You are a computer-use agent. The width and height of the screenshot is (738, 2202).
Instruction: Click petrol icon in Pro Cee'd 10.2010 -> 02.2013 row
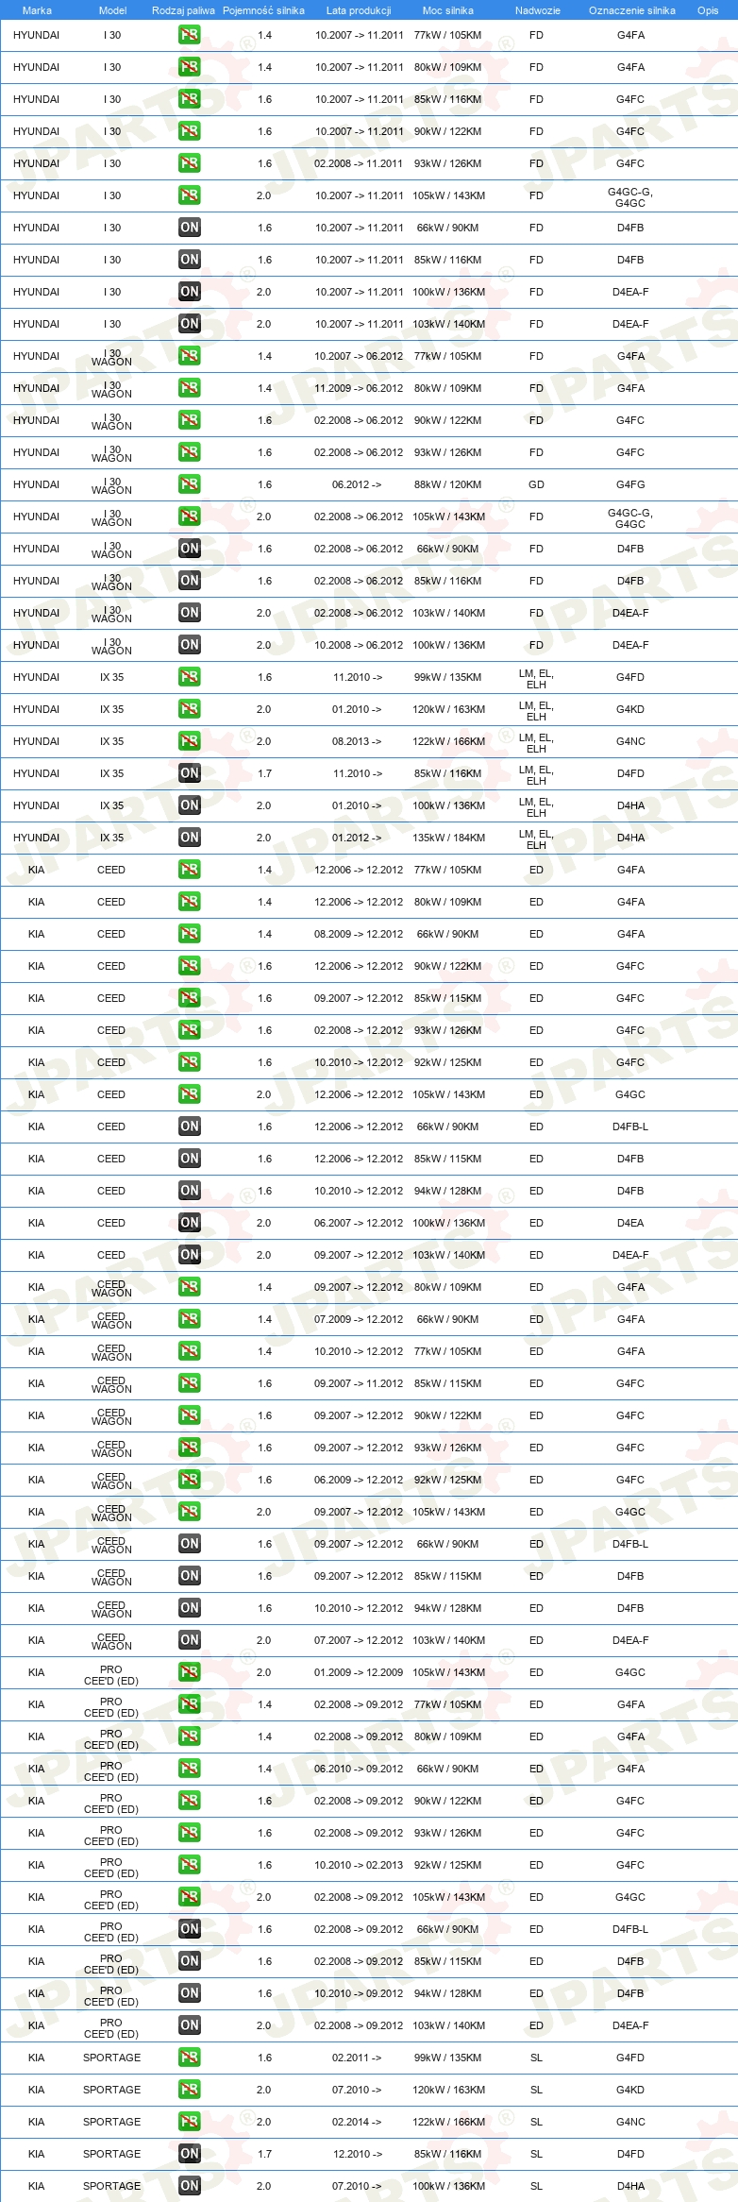(x=189, y=1865)
